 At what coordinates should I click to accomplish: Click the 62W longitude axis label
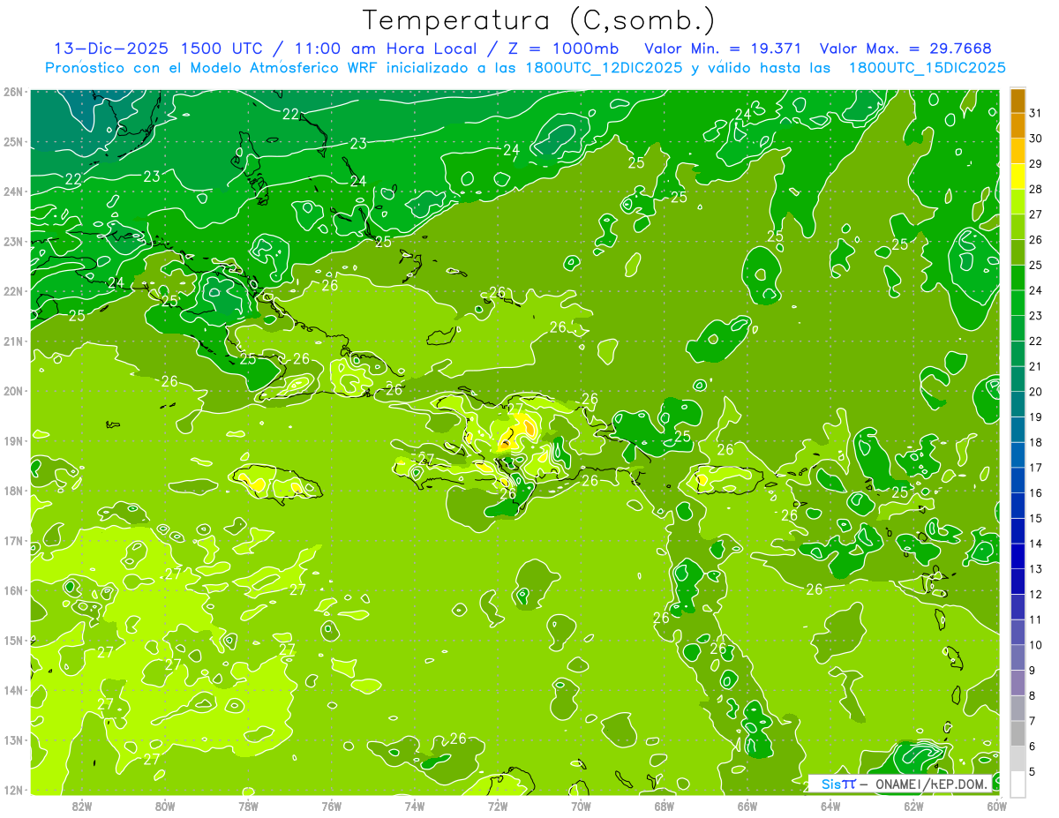tap(913, 806)
